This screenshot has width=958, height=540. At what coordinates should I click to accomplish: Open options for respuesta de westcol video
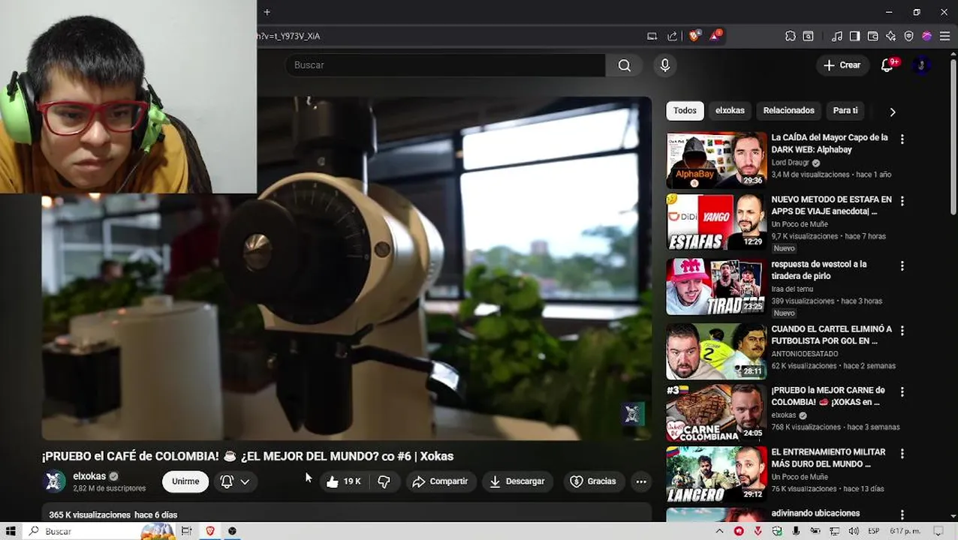tap(902, 265)
